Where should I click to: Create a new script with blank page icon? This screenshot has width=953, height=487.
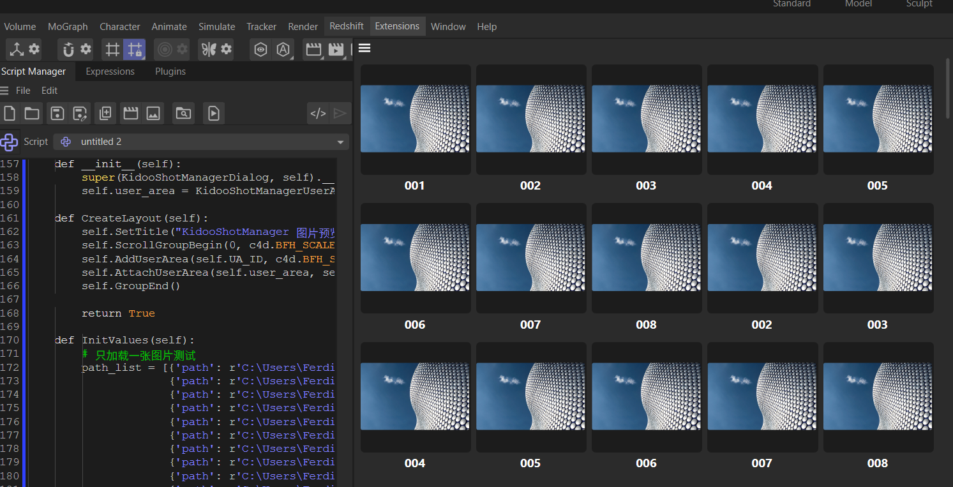coord(10,114)
